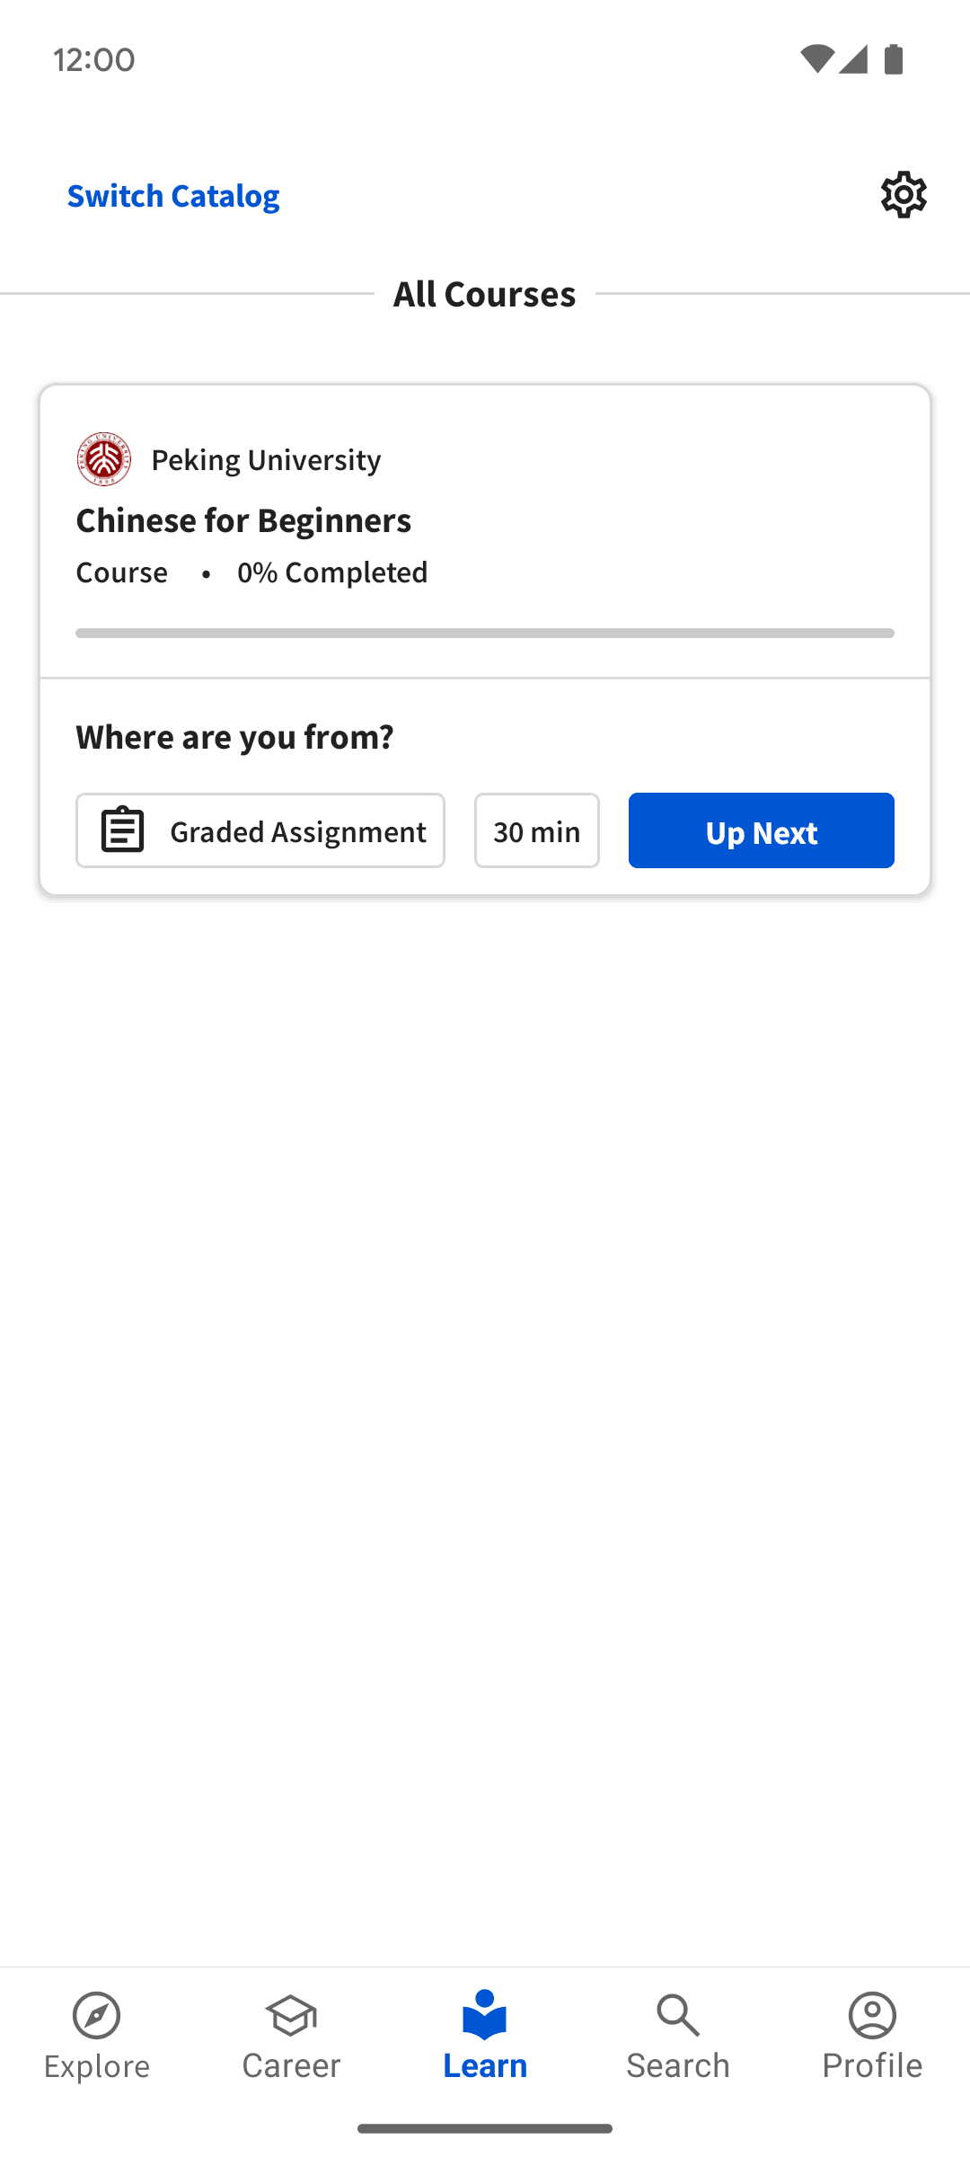Tap the Career graduation cap icon
The width and height of the screenshot is (970, 2157).
pos(291,2016)
